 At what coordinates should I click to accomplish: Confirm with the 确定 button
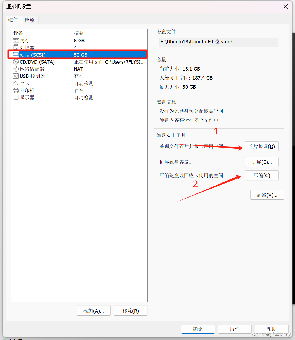click(x=198, y=329)
